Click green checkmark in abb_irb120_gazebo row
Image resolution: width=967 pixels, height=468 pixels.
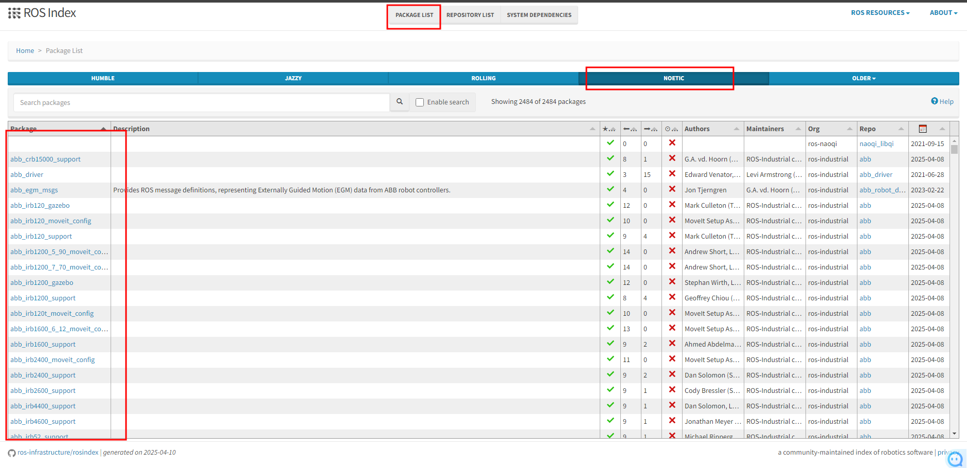click(611, 205)
